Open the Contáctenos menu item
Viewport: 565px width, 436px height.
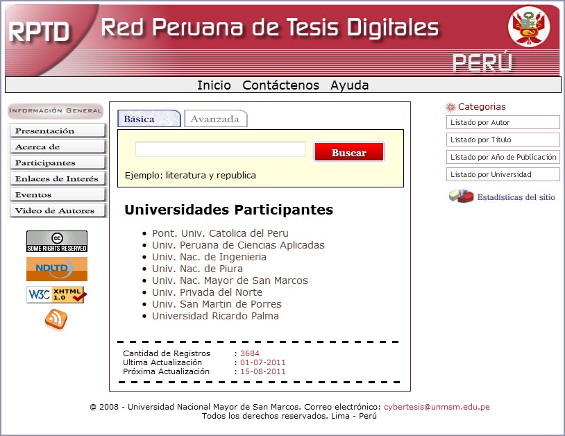280,85
